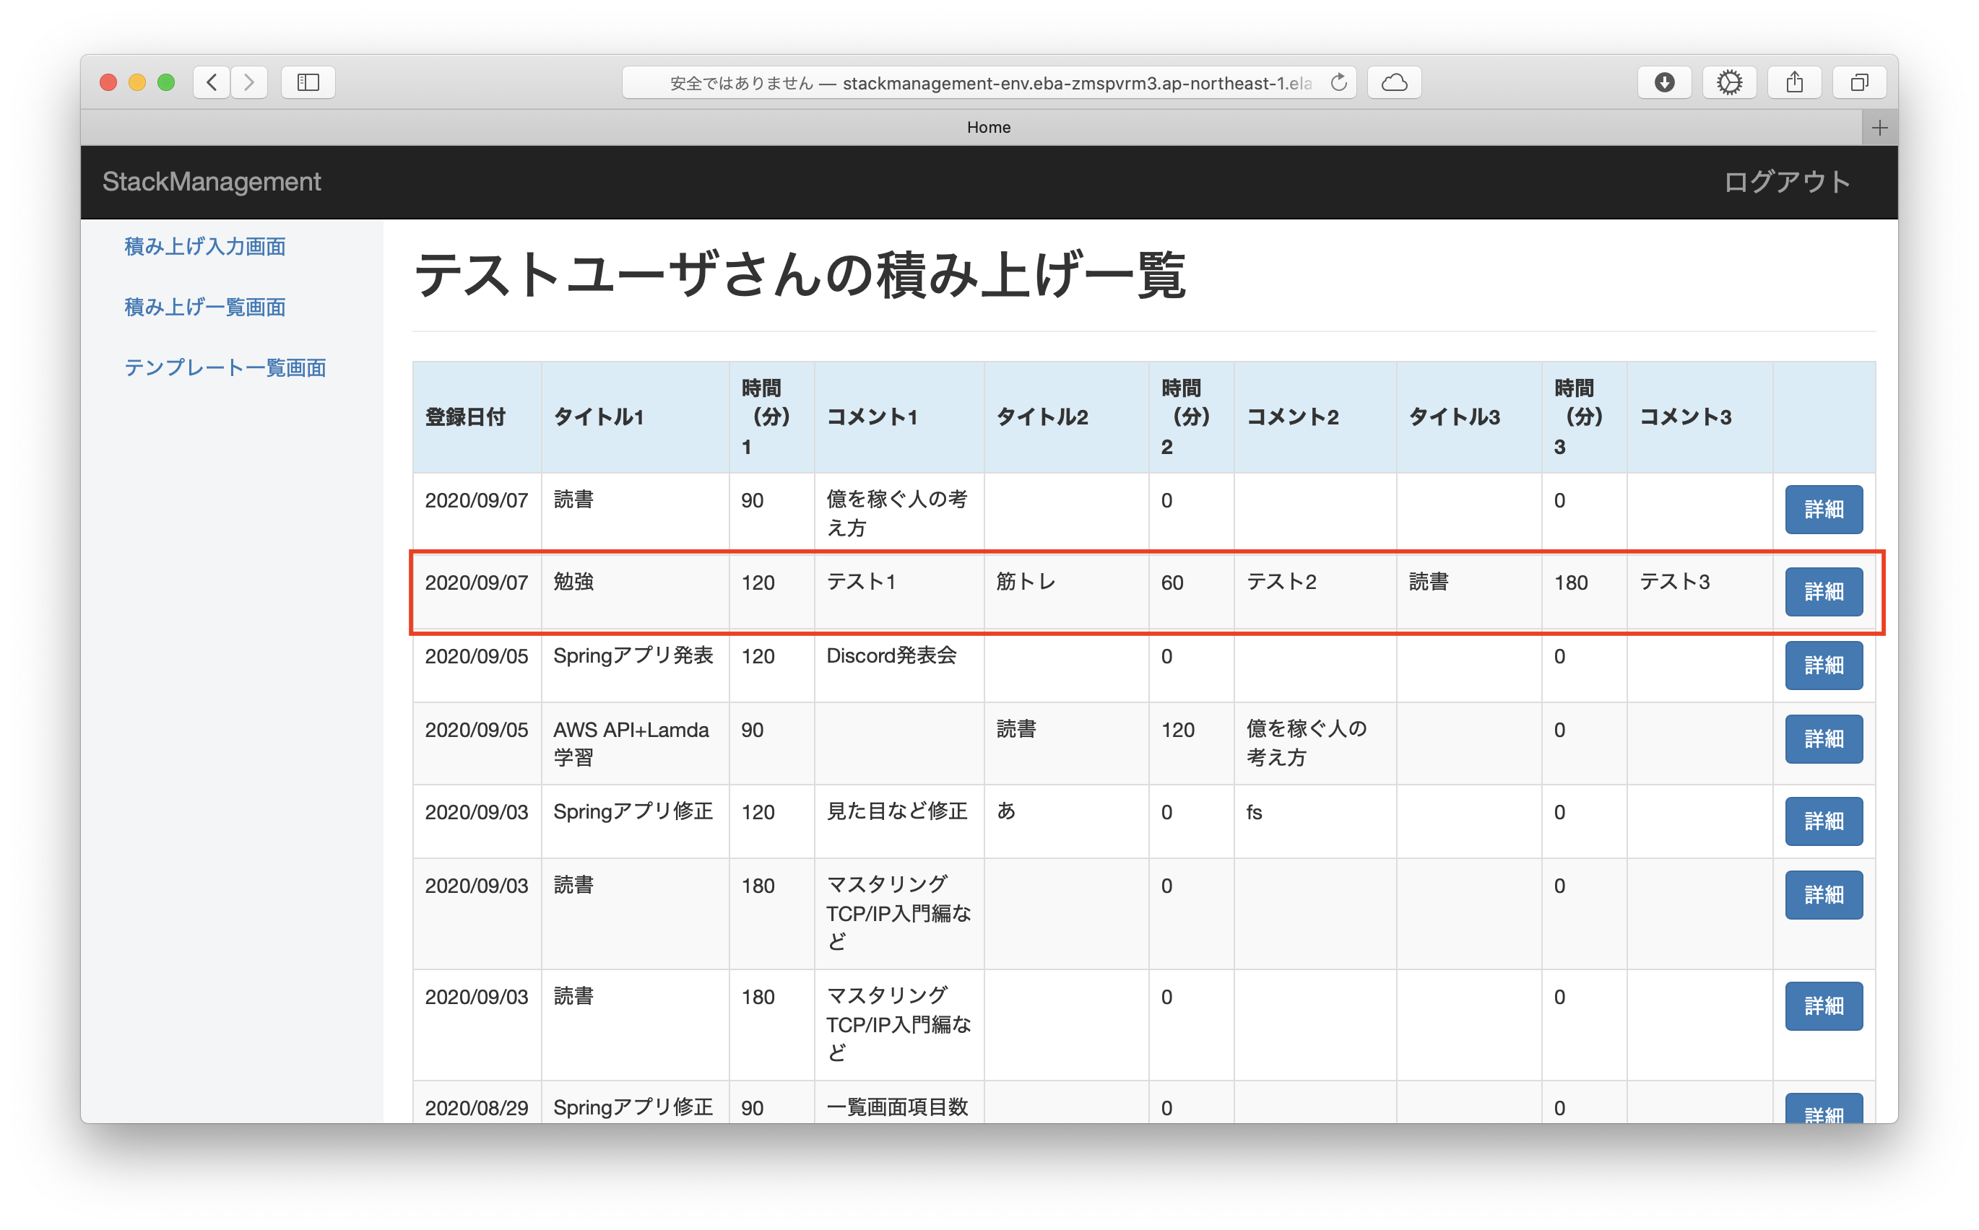
Task: Go forward with the browser forward arrow
Action: tap(249, 82)
